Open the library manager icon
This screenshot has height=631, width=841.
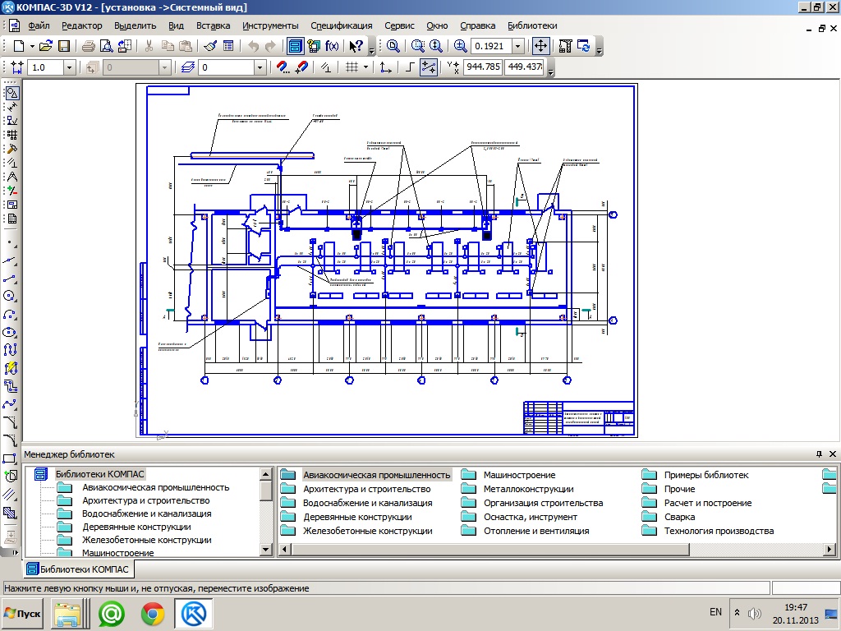295,46
